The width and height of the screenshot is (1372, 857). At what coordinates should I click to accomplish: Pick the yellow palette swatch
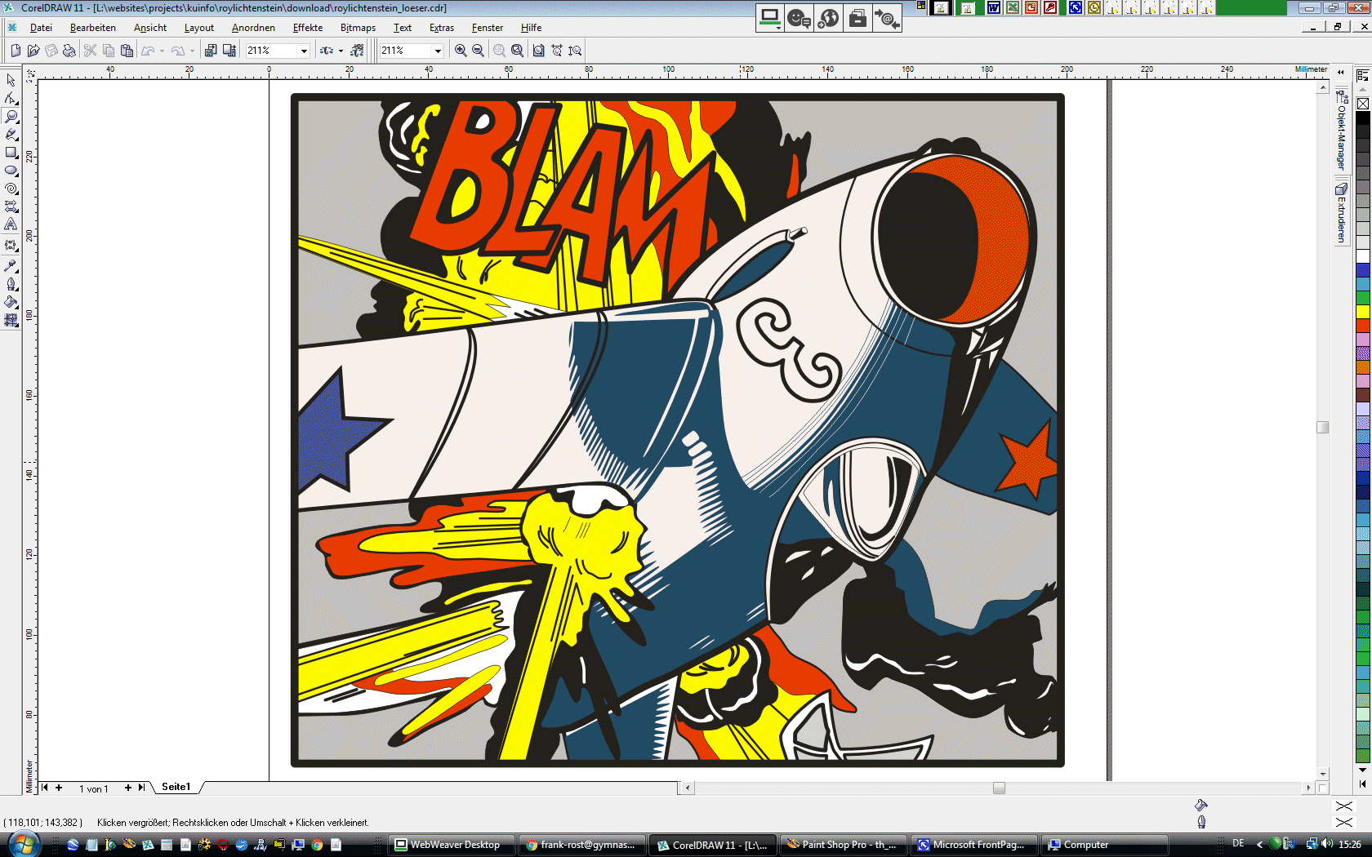click(x=1363, y=311)
